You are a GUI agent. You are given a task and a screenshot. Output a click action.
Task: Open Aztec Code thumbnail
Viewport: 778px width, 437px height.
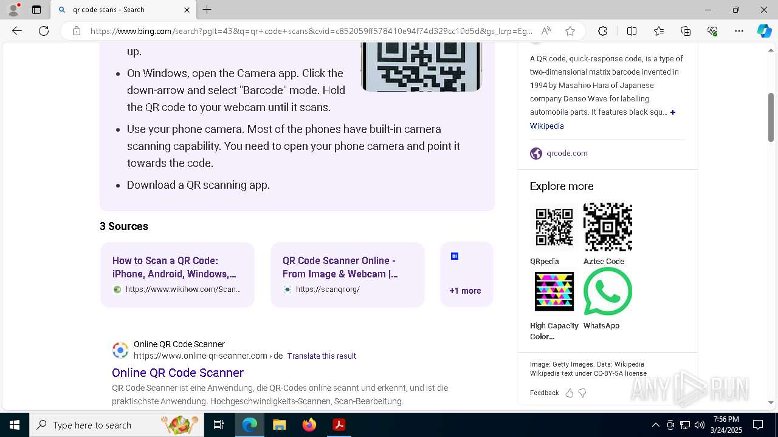point(607,227)
